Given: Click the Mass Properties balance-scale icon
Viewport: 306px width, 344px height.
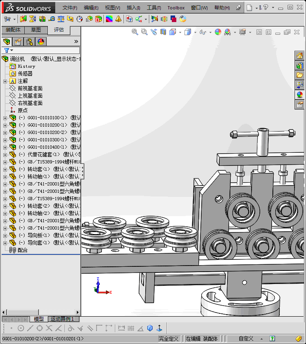Looking at the screenshot, I should [61, 19].
